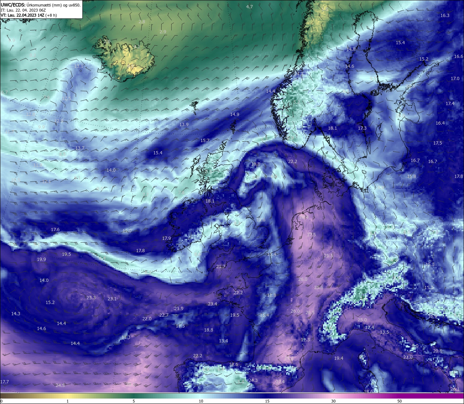Click the 21.7 value label

(221, 267)
